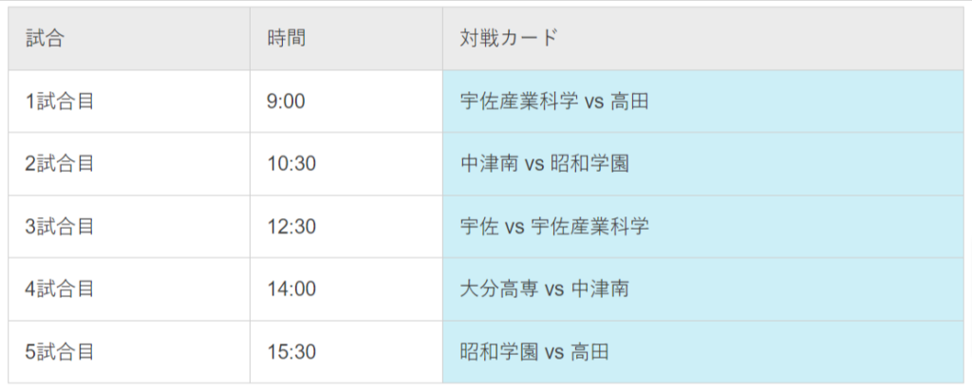The width and height of the screenshot is (972, 390).
Task: Click the blank blue area in the 9:00 matchup cell
Action: [x=806, y=102]
